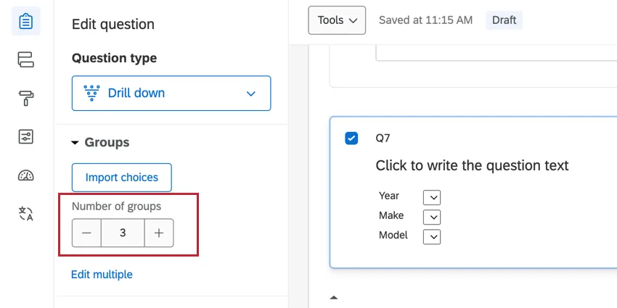The height and width of the screenshot is (308, 617).
Task: Open the Tools menu
Action: [337, 20]
